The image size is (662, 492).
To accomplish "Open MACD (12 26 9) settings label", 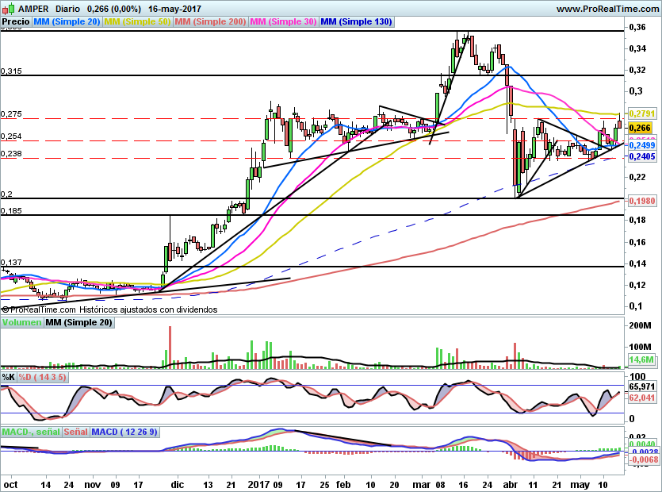I will [124, 432].
